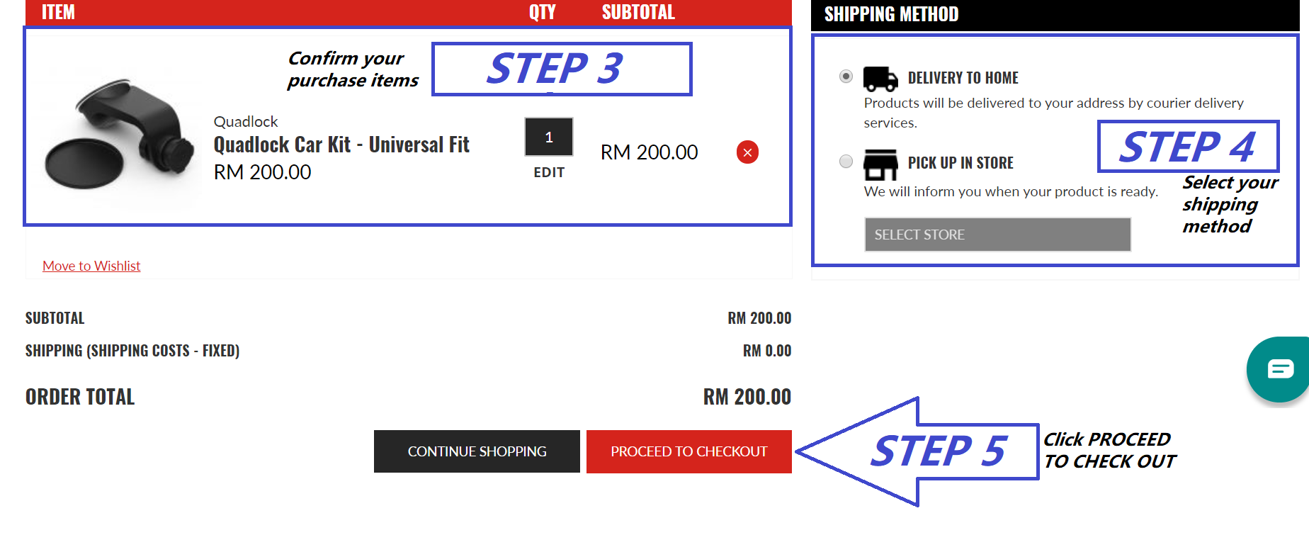Remove the Quadlock Car Kit with red X
Image resolution: width=1309 pixels, height=535 pixels.
tap(747, 152)
